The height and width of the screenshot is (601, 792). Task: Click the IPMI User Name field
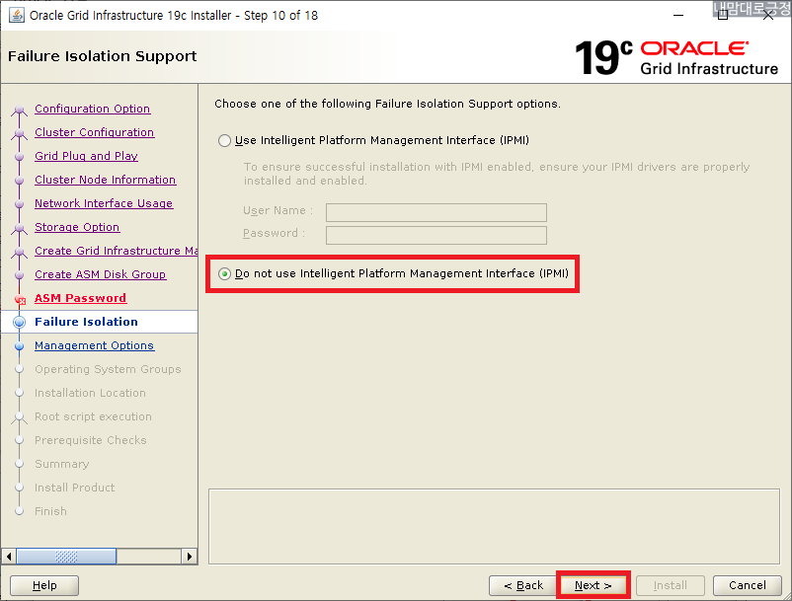(x=436, y=212)
